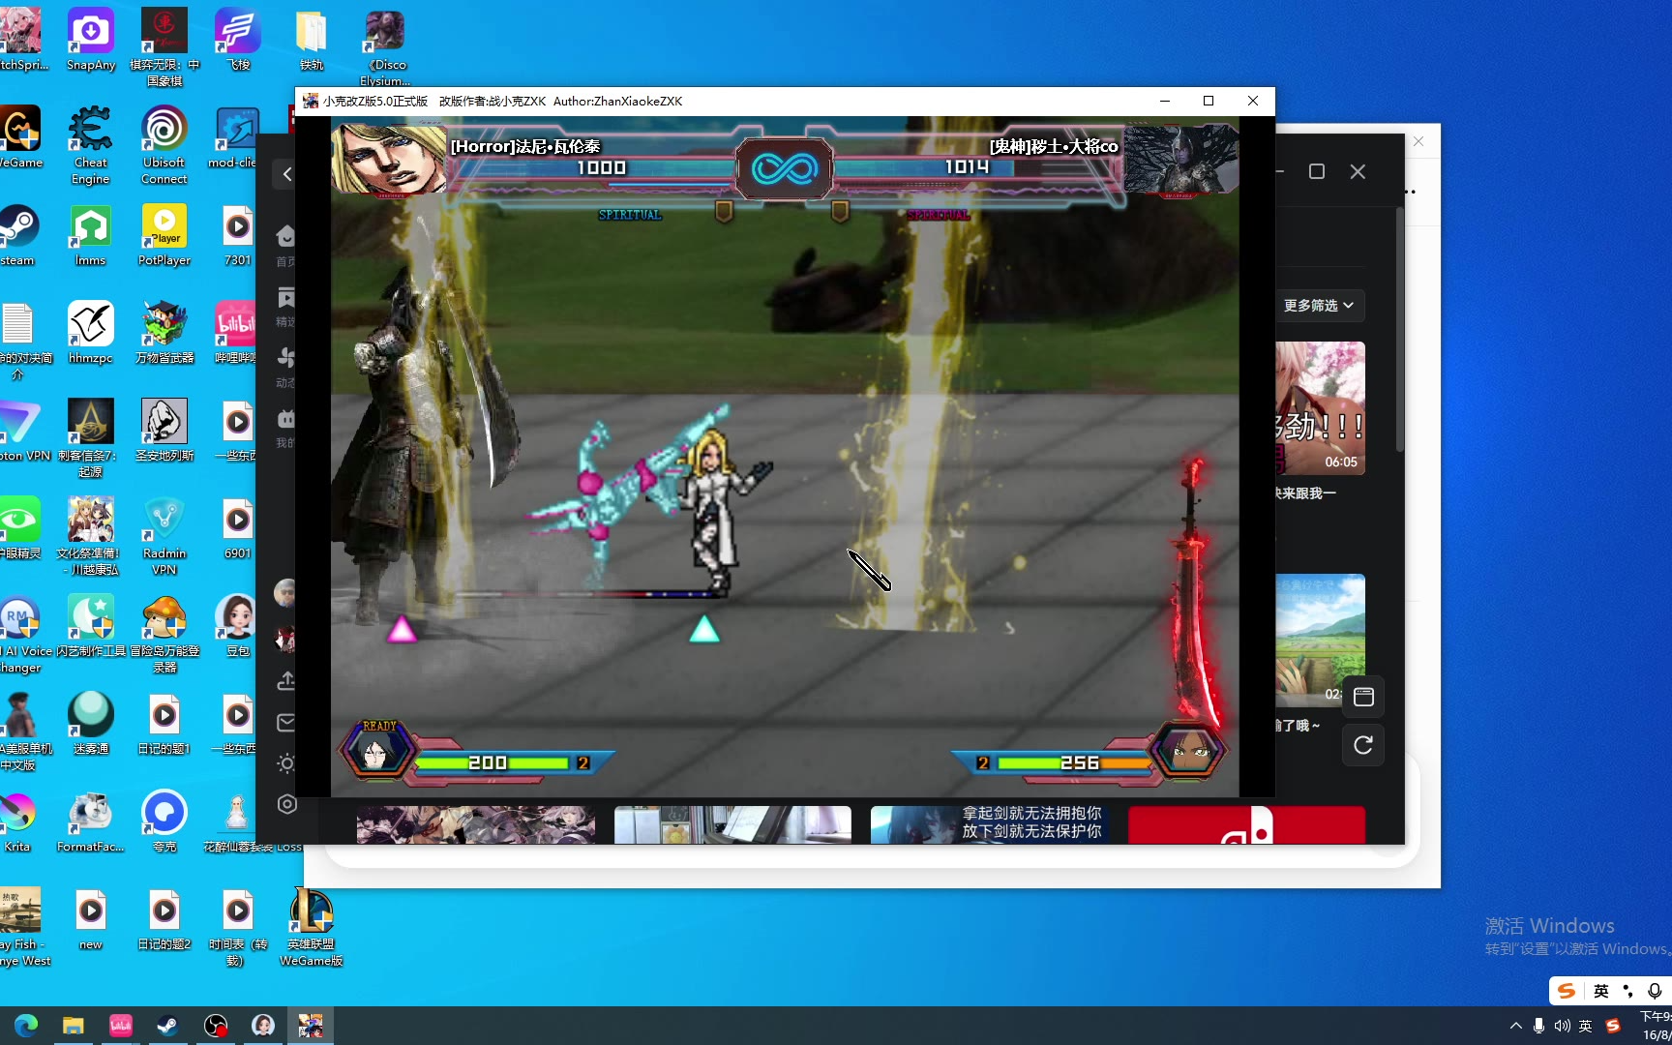This screenshot has height=1045, width=1672.
Task: Launch 迷雾通 from the desktop
Action: [x=91, y=723]
